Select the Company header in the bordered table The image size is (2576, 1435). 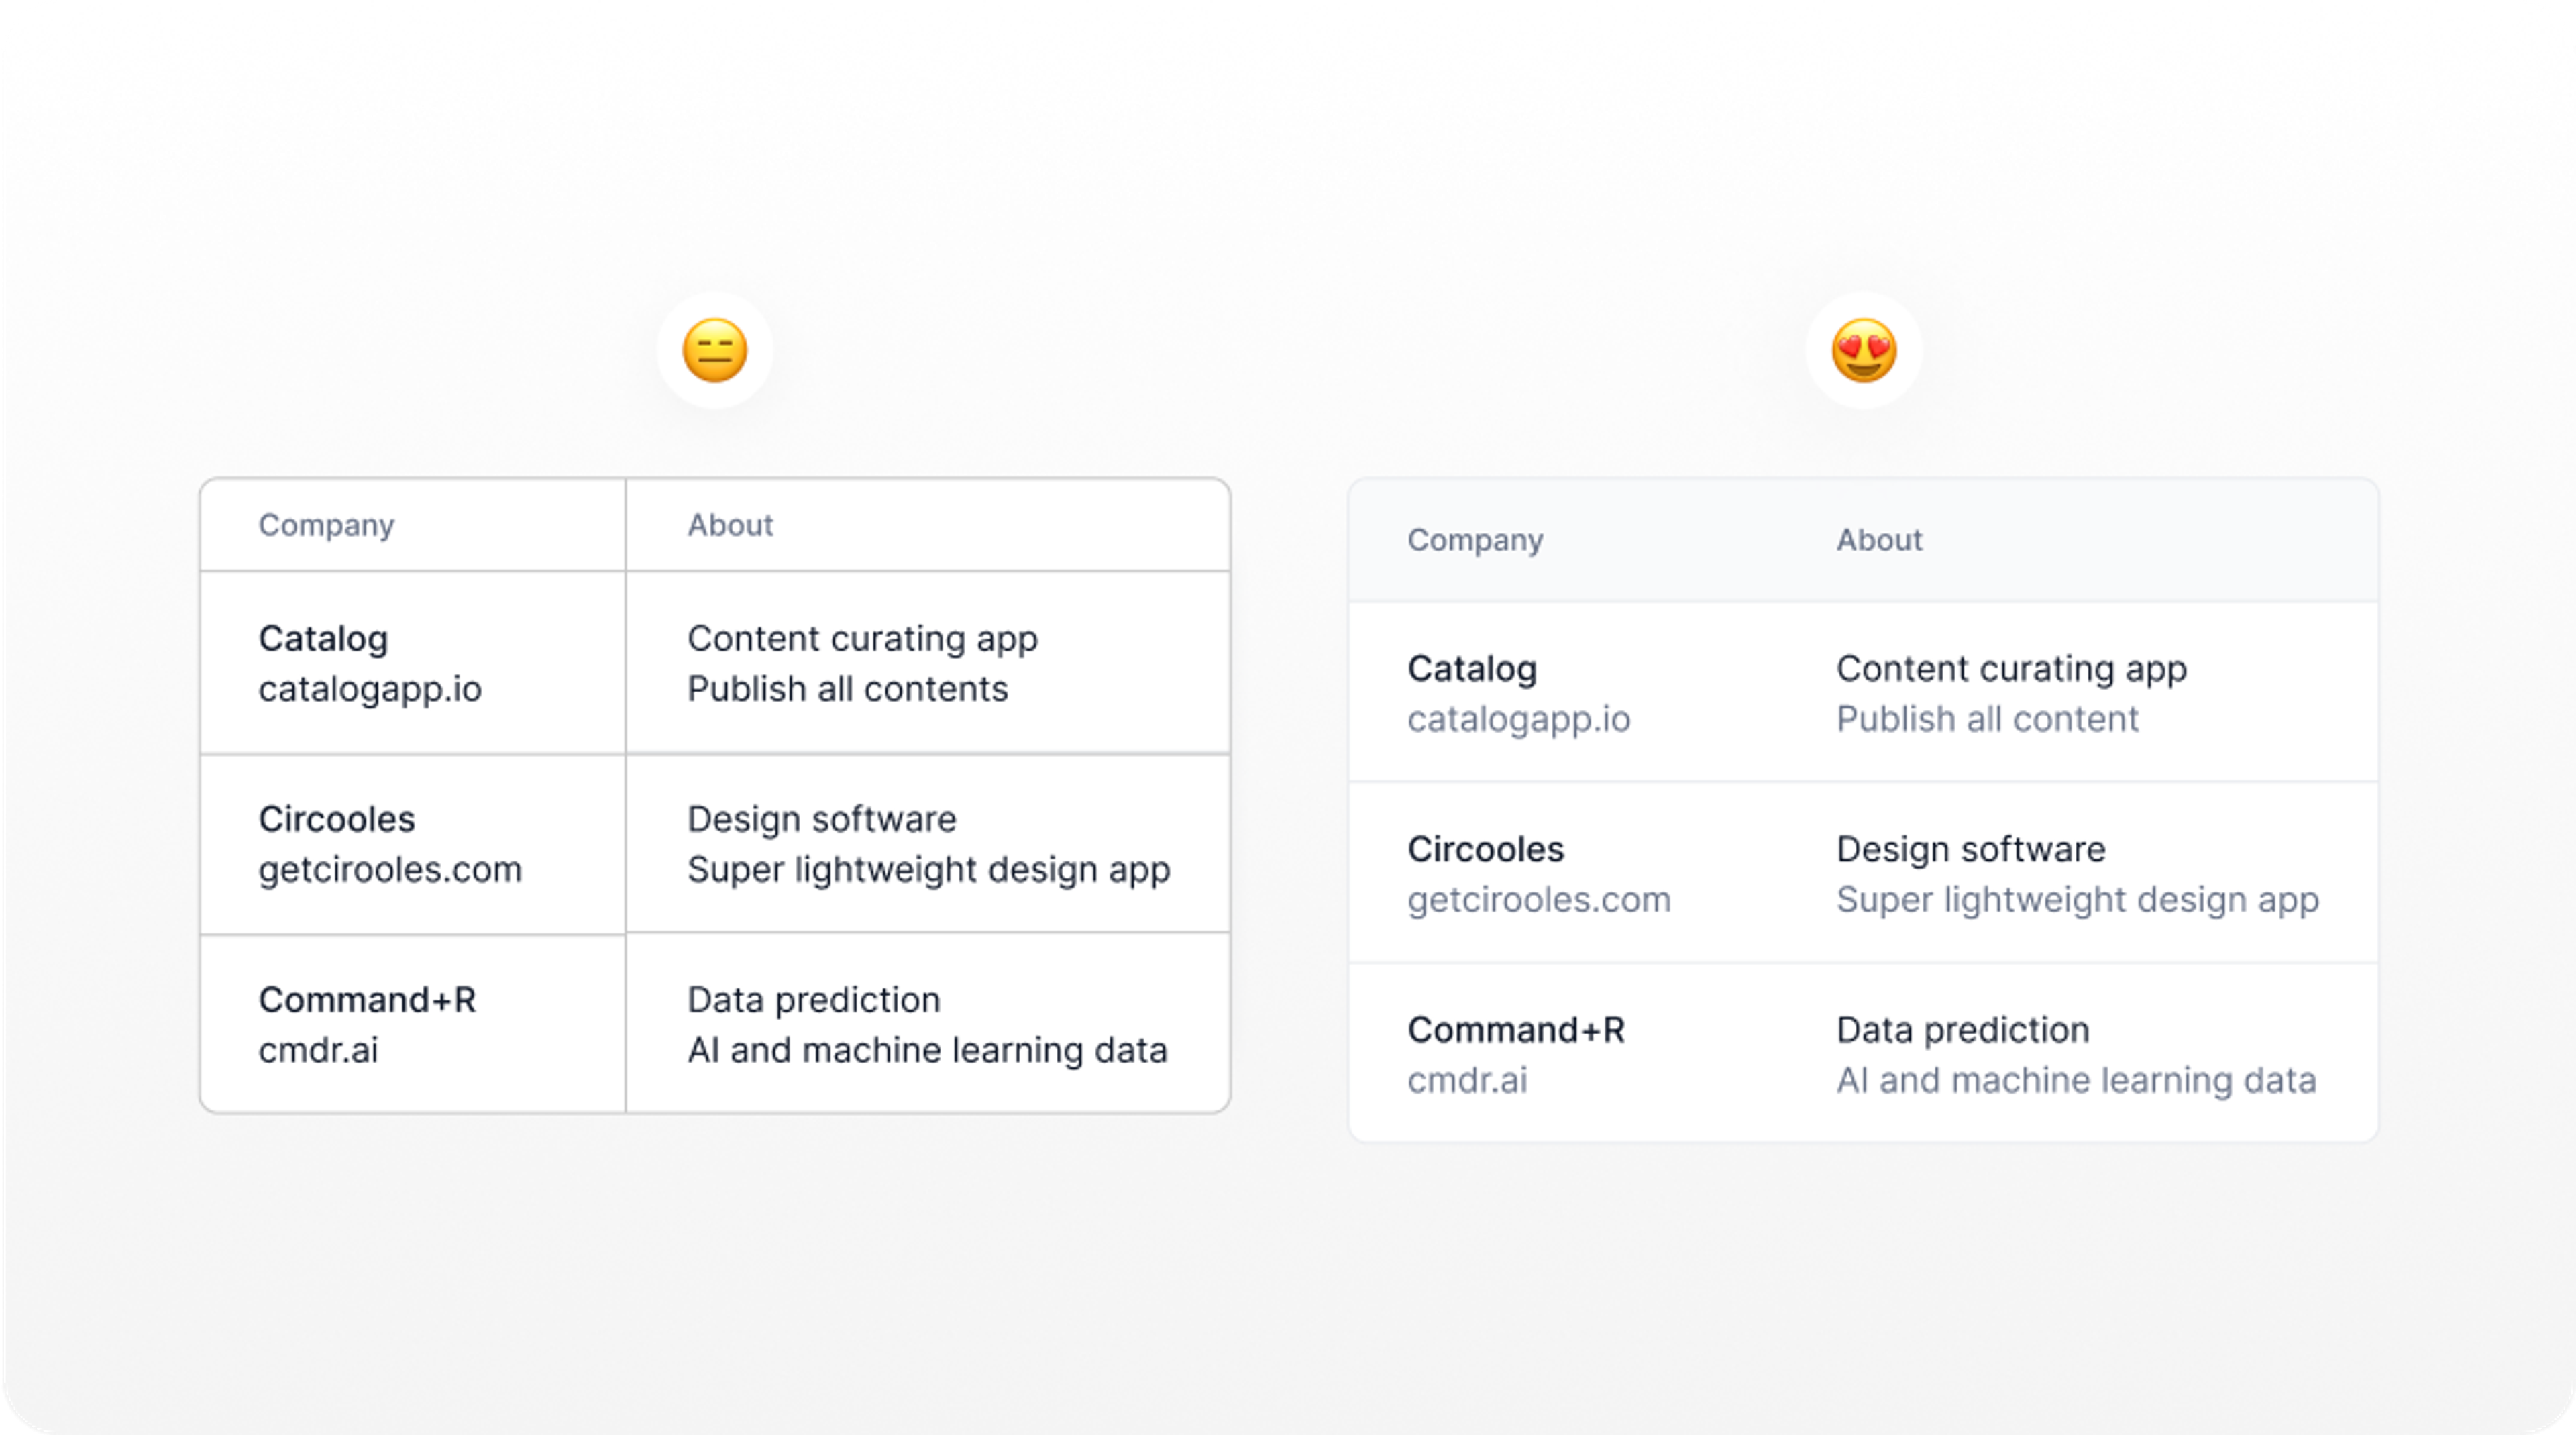(326, 525)
